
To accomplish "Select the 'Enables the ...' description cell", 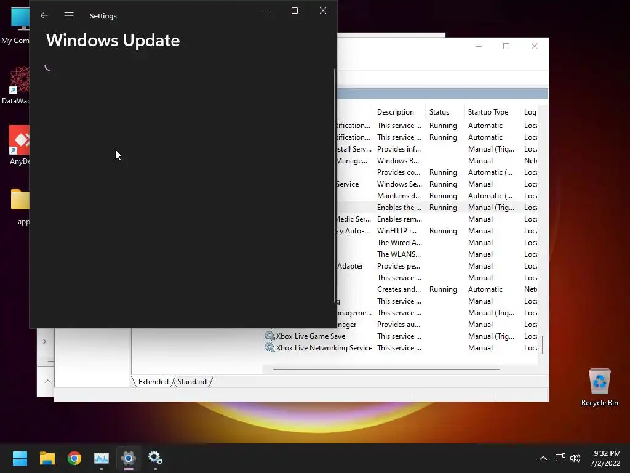I will point(399,207).
